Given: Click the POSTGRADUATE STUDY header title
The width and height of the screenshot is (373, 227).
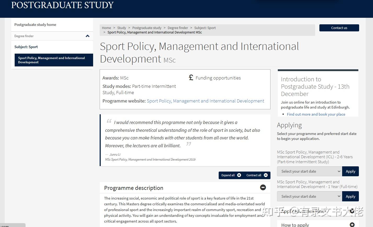Looking at the screenshot, I should click(x=63, y=5).
